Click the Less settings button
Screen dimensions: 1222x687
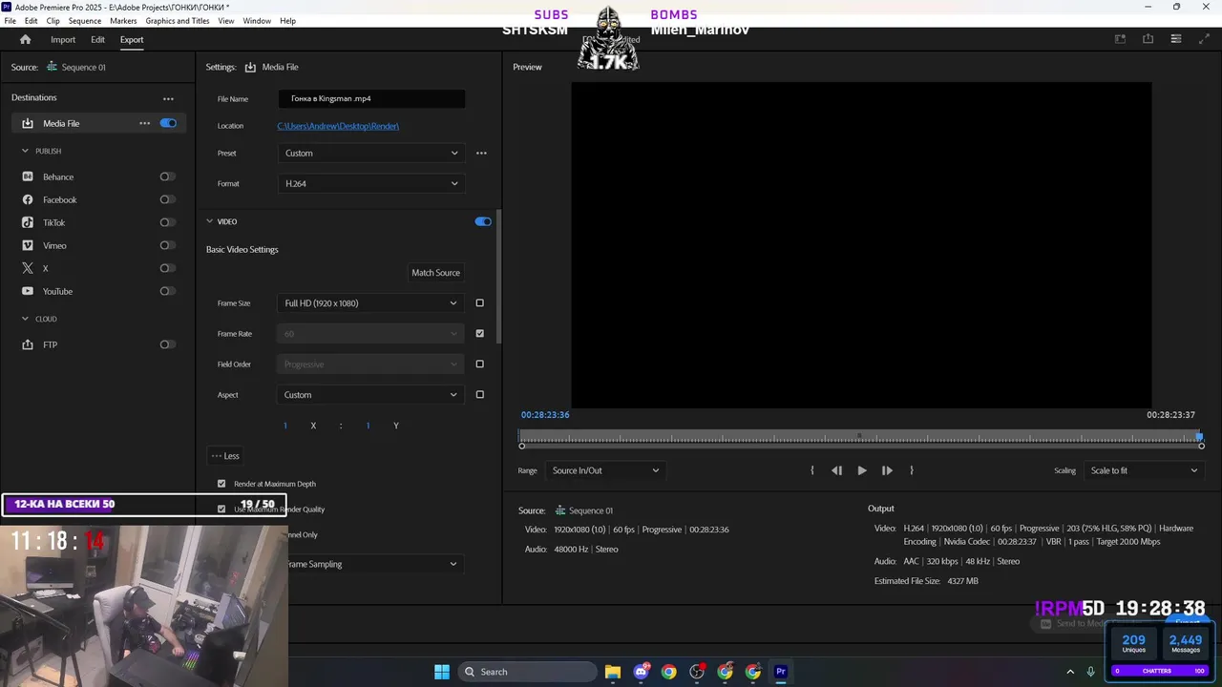click(x=225, y=456)
